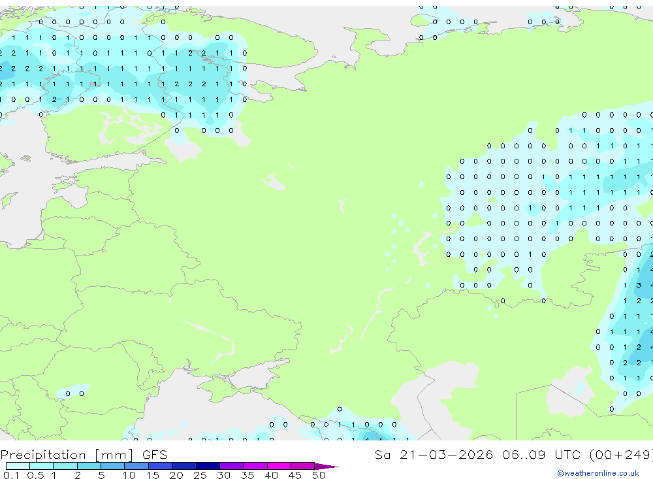This screenshot has width=653, height=479.
Task: Choose the 25–30 mm navy legend swatch
Action: (208, 466)
